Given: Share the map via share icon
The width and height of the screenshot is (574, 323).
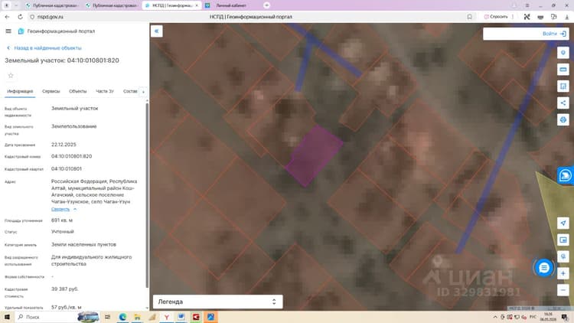Looking at the screenshot, I should [563, 103].
